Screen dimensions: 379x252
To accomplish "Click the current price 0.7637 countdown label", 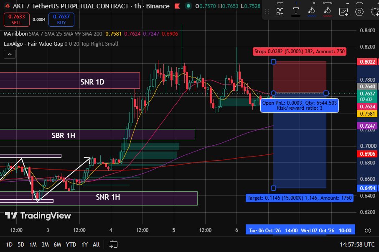I will (x=367, y=96).
